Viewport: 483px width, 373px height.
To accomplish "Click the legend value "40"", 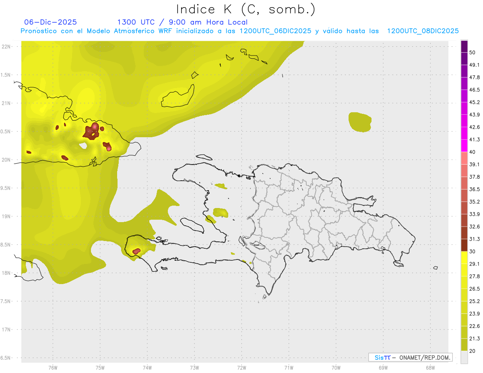I will click(473, 152).
